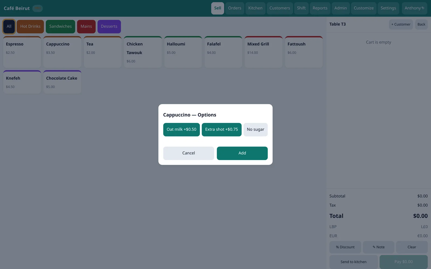The image size is (431, 269).
Task: Send the order to kitchen
Action: 353,262
